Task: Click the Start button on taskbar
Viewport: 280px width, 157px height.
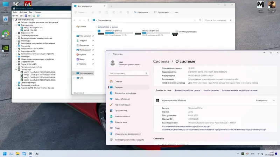Action: pyautogui.click(x=5, y=154)
